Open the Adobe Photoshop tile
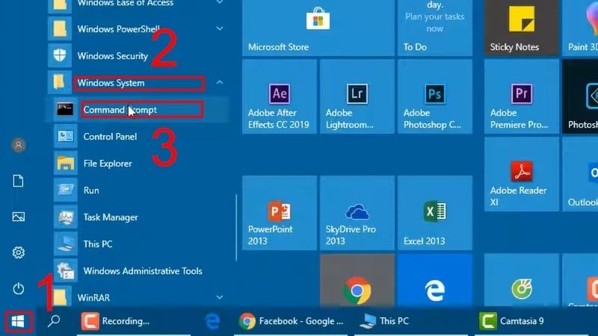The width and height of the screenshot is (598, 336). pos(435,97)
